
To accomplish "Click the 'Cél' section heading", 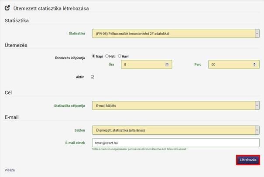I will pos(8,92).
